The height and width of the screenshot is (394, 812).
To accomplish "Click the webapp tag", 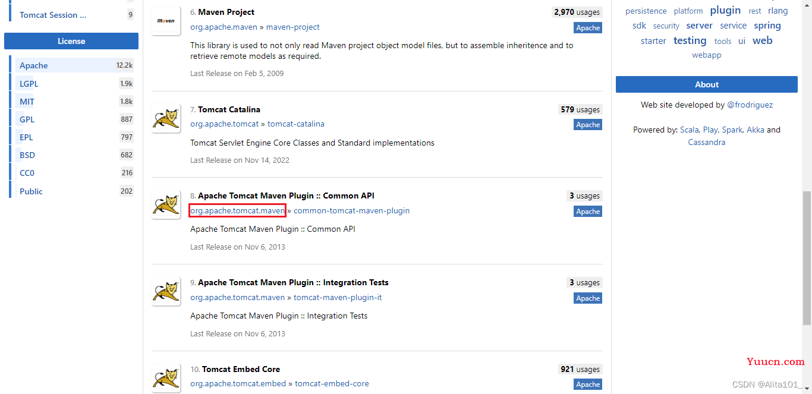I will point(707,55).
